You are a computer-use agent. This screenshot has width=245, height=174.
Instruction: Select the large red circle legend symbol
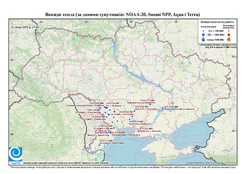(x=229, y=35)
